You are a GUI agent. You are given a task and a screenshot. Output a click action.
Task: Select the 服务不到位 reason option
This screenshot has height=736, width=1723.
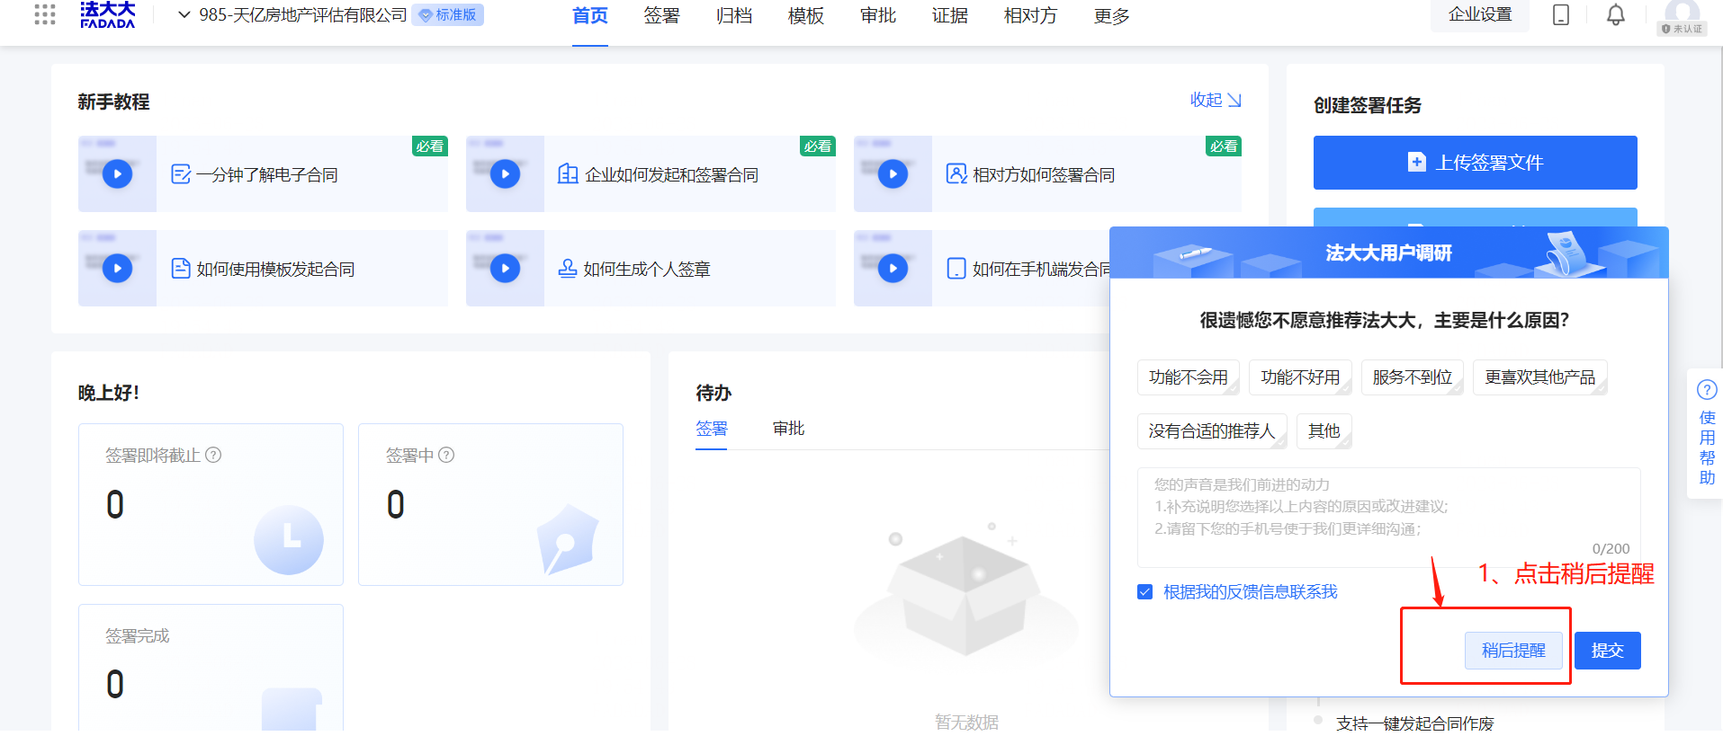(1413, 377)
